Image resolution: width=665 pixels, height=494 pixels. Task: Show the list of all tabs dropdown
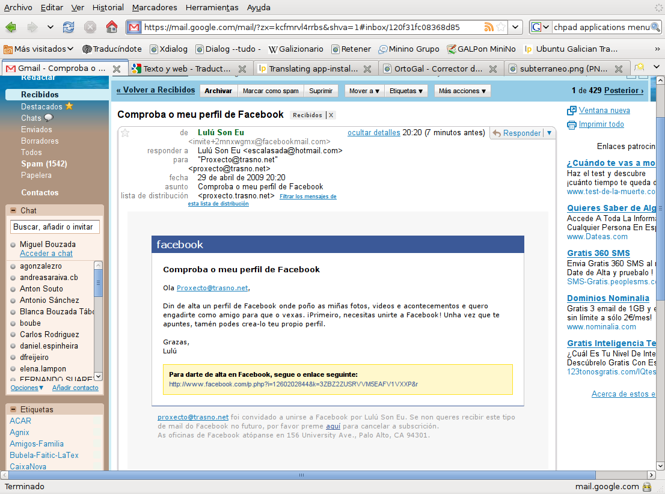click(x=656, y=67)
